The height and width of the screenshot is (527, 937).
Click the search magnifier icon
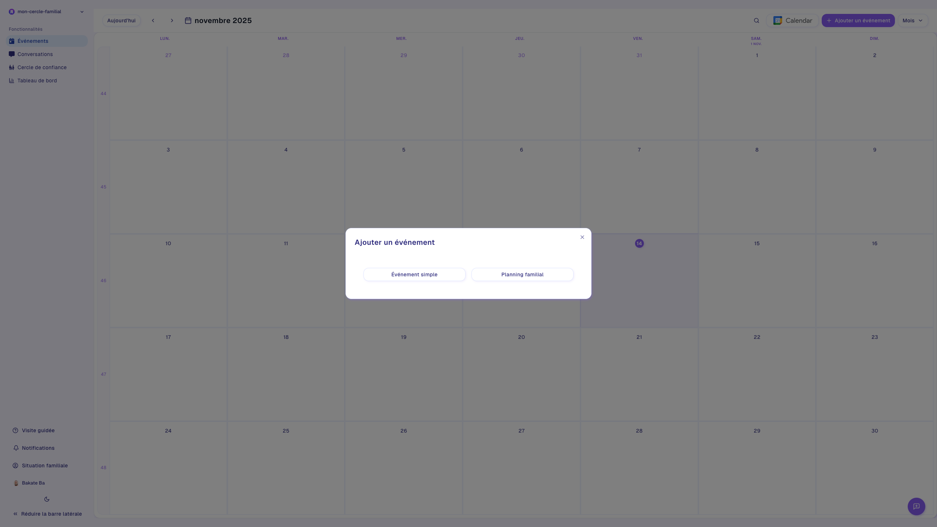[756, 20]
